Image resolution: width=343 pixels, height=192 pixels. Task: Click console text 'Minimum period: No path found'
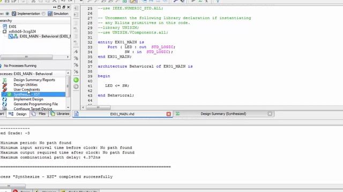click(x=36, y=143)
